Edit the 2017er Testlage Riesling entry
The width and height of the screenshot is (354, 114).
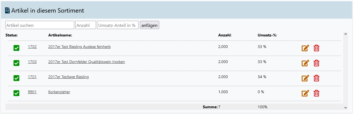[x=305, y=78]
